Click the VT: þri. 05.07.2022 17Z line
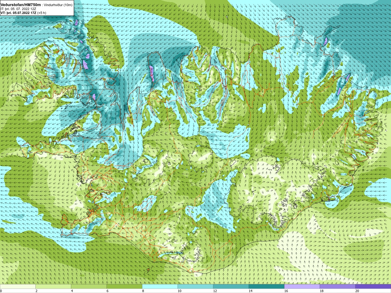Viewport: 391px width, 293px height. pyautogui.click(x=19, y=13)
